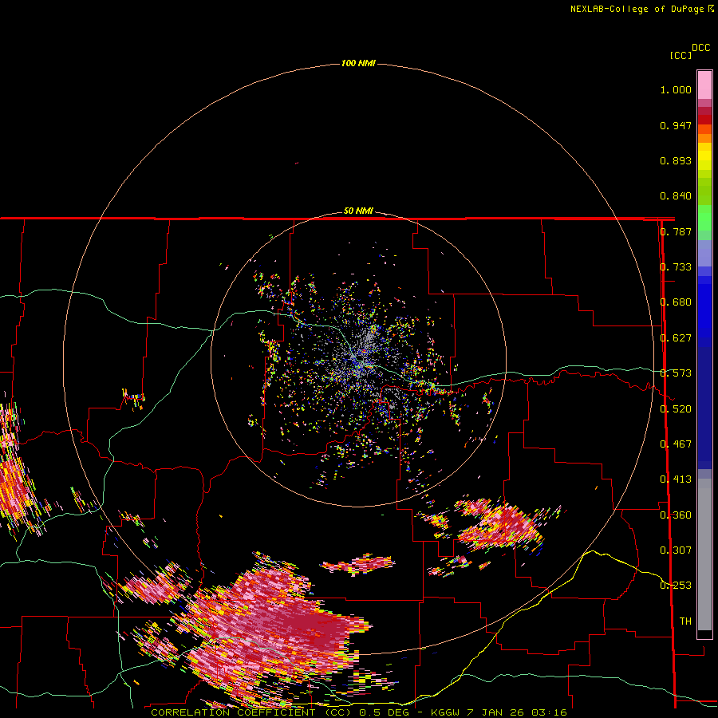The height and width of the screenshot is (718, 718).
Task: Click the 0.680 scale value
Action: pos(676,302)
